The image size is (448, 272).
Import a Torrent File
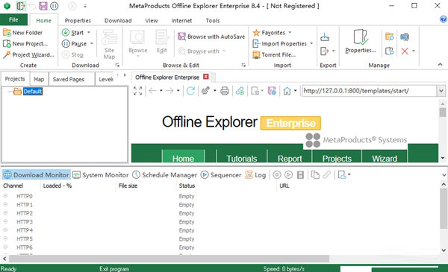274,54
